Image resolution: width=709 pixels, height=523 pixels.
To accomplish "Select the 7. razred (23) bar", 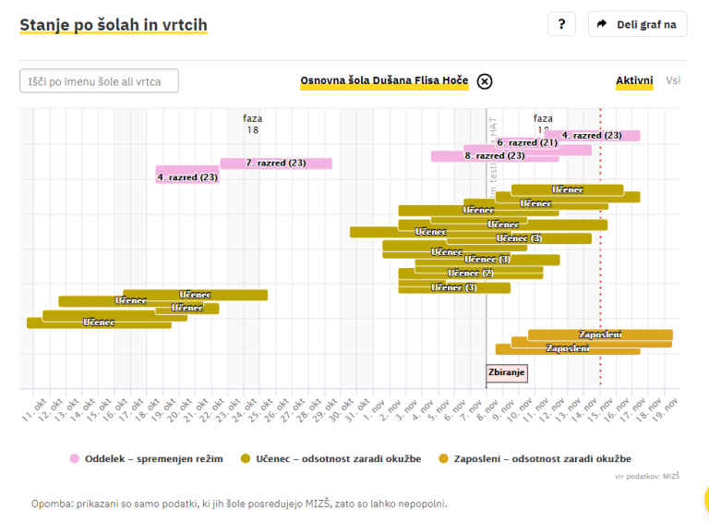I will 275,164.
